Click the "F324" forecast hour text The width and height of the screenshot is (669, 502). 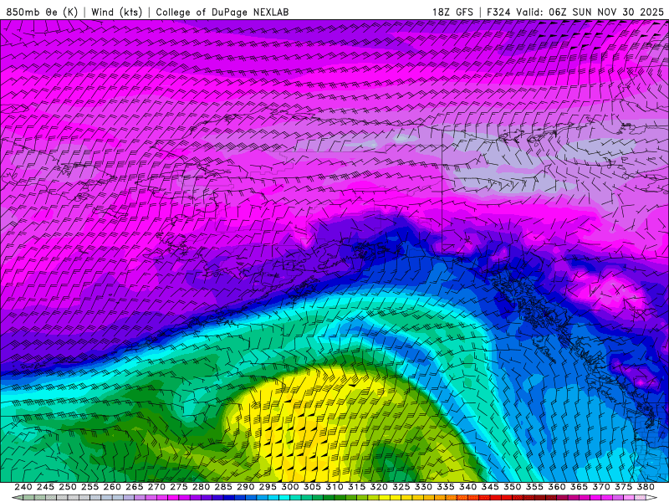(498, 12)
